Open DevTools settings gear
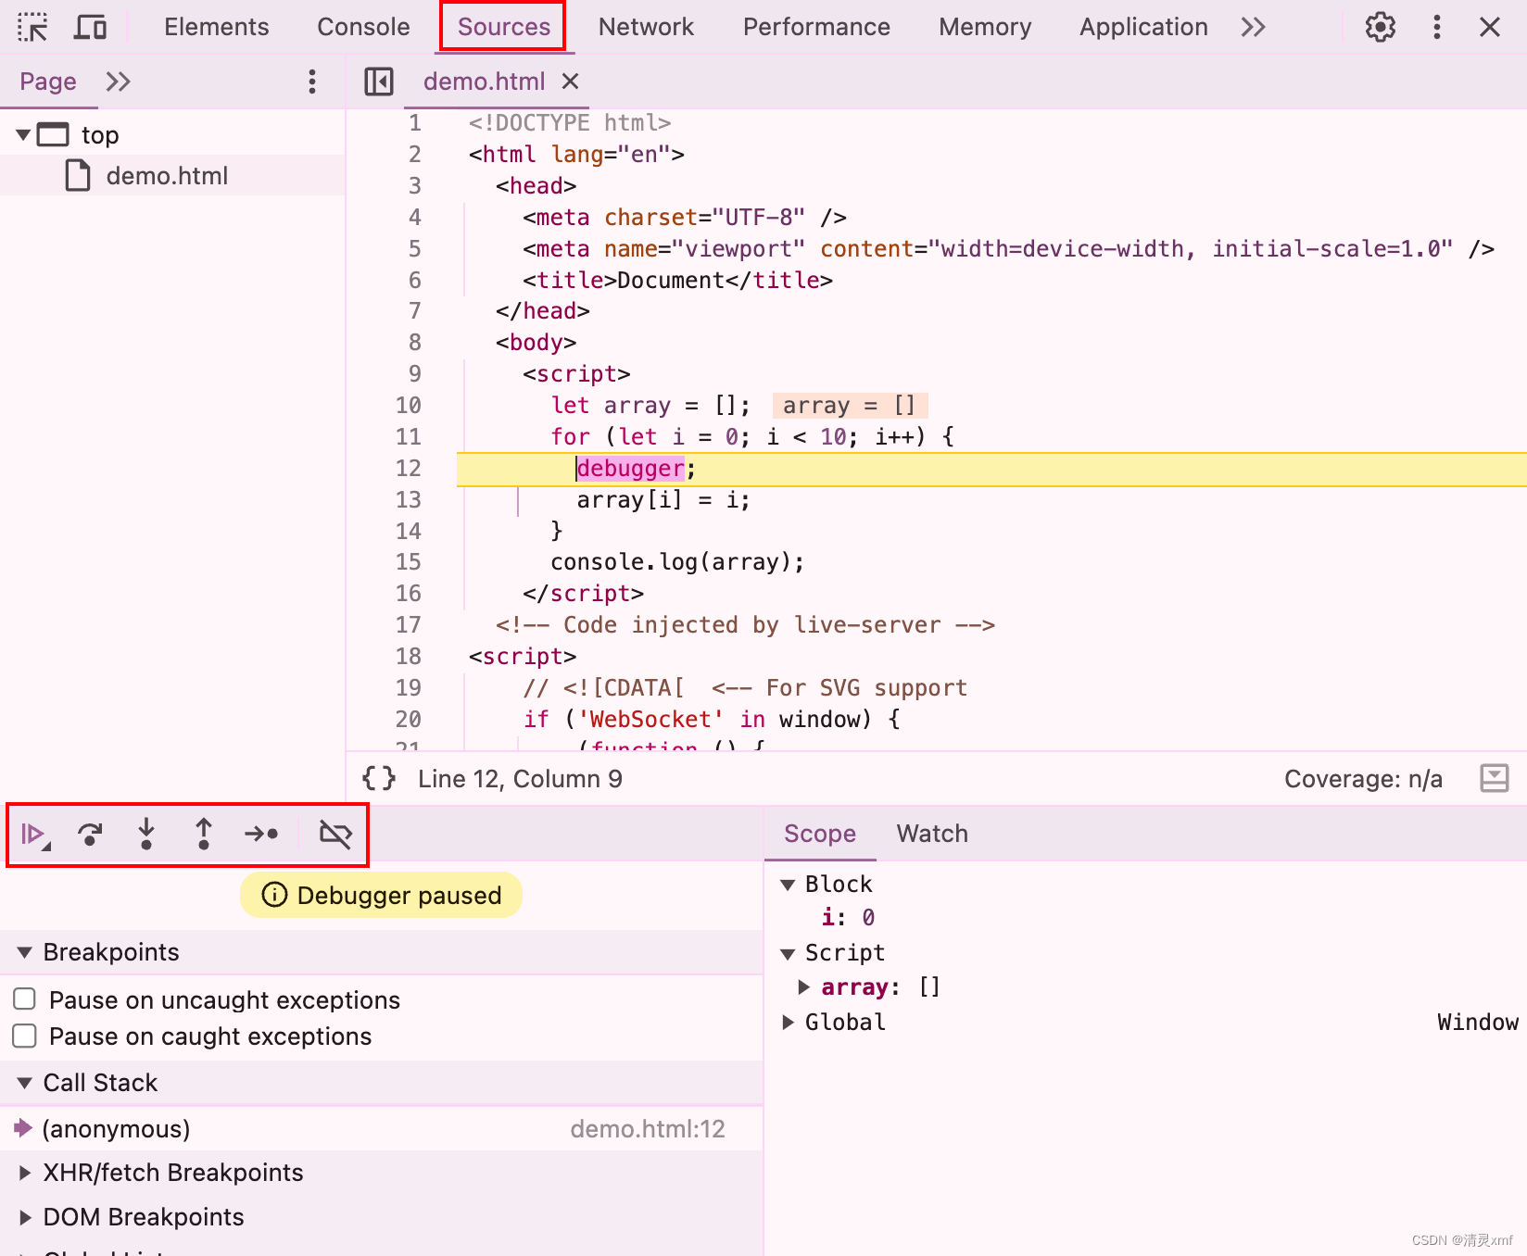1527x1256 pixels. [1381, 27]
